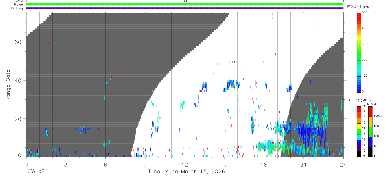The height and width of the screenshot is (178, 386).
Task: Select the purple TX Freq strip above the plot
Action: click(185, 8)
